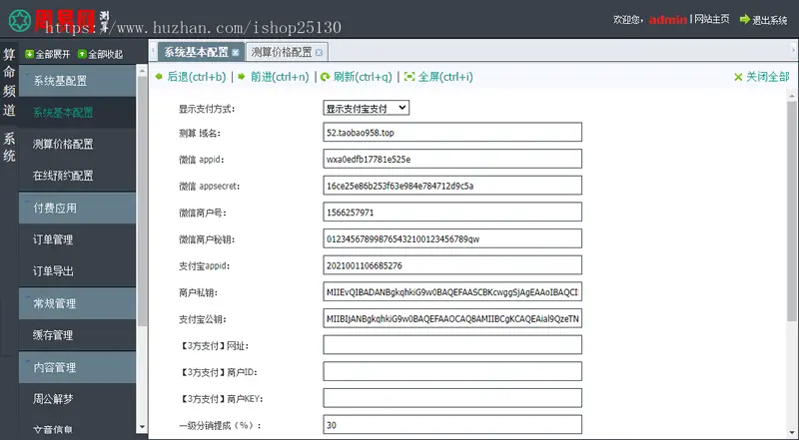Switch to the 测算价格配置 tab
The height and width of the screenshot is (440, 799).
point(287,52)
